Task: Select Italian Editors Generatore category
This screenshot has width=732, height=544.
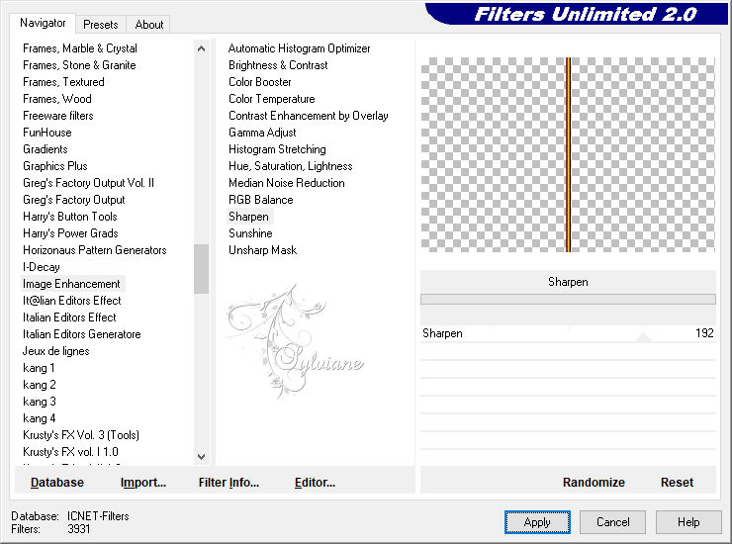Action: [82, 334]
